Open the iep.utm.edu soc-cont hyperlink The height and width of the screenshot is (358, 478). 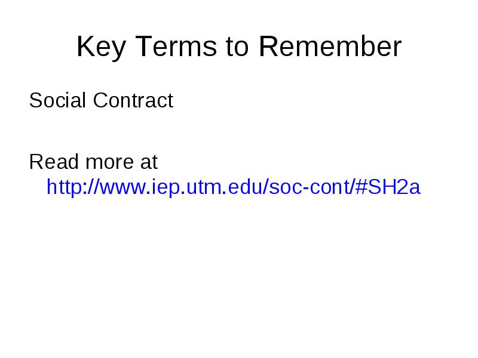pos(233,187)
